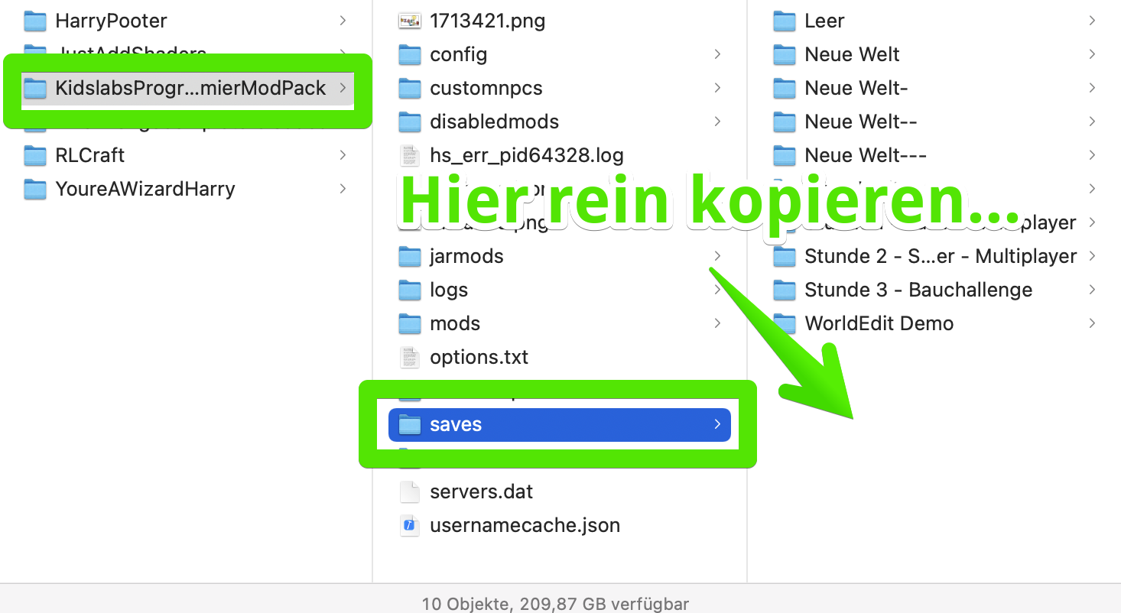Click the status bar showing 10 Objekte

(x=556, y=603)
